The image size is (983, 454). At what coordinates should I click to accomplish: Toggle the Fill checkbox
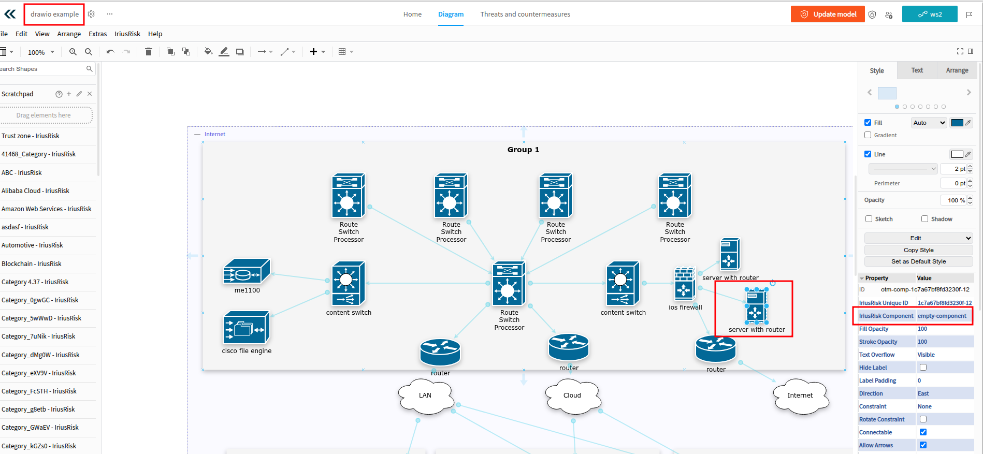coord(868,123)
